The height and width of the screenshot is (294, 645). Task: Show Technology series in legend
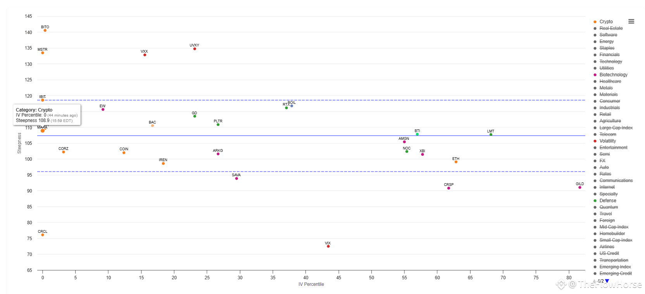point(611,62)
